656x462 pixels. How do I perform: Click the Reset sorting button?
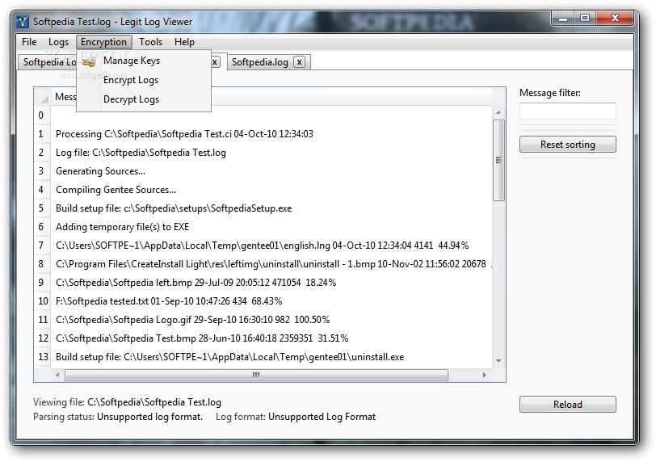tap(568, 145)
